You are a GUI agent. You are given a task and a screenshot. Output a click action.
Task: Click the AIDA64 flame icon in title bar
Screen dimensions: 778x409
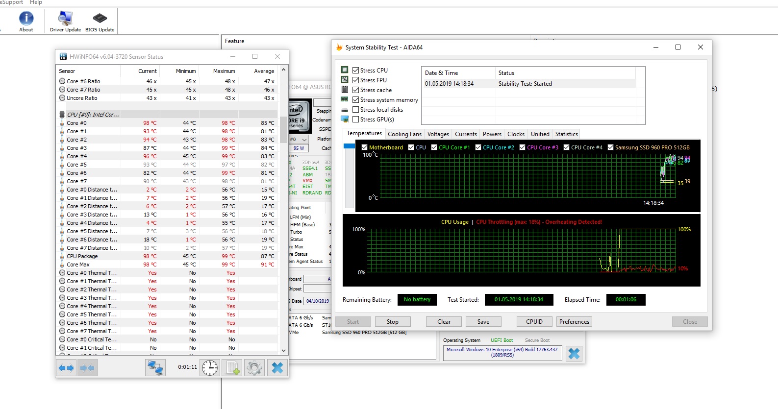[339, 48]
